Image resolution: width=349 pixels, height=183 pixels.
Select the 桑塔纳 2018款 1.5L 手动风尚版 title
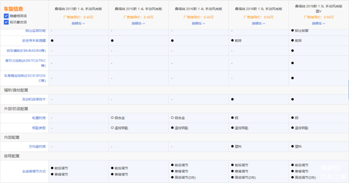(x=259, y=9)
